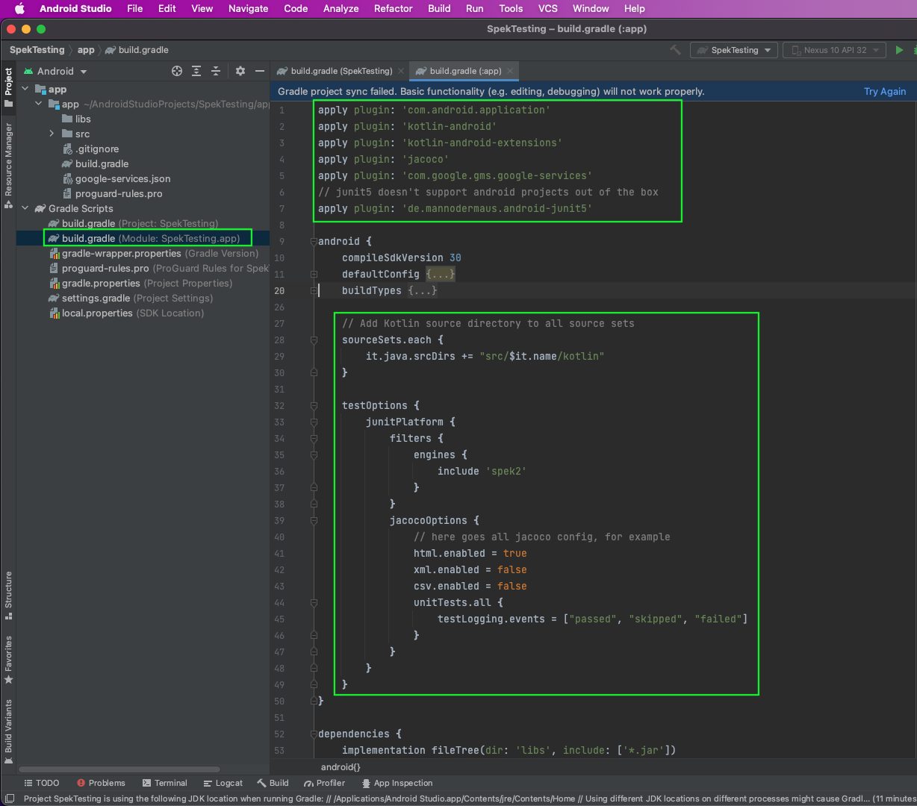Collapse the app ~/AndroidStudioProjects folder node
917x806 pixels.
click(38, 104)
